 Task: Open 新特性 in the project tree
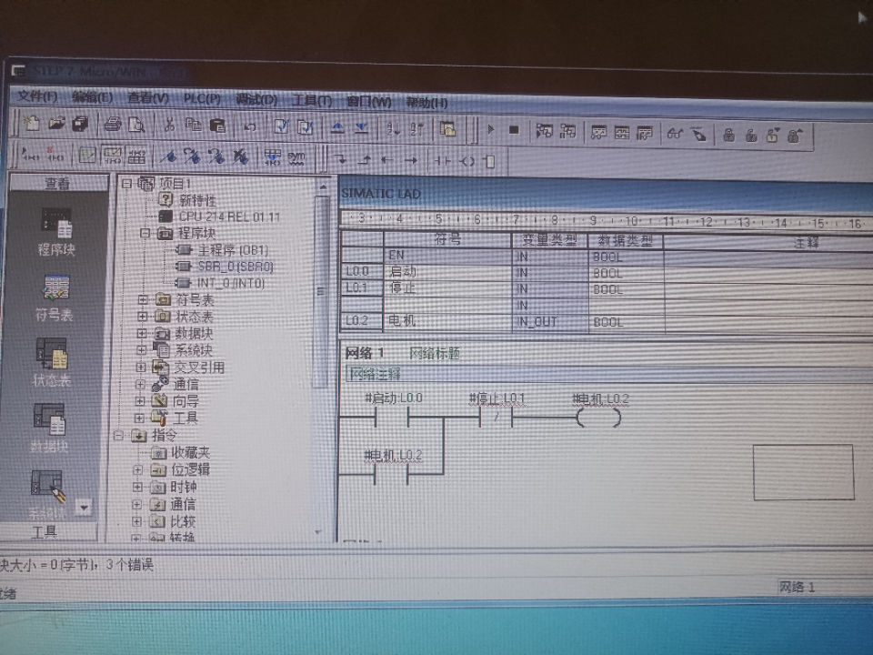[197, 200]
